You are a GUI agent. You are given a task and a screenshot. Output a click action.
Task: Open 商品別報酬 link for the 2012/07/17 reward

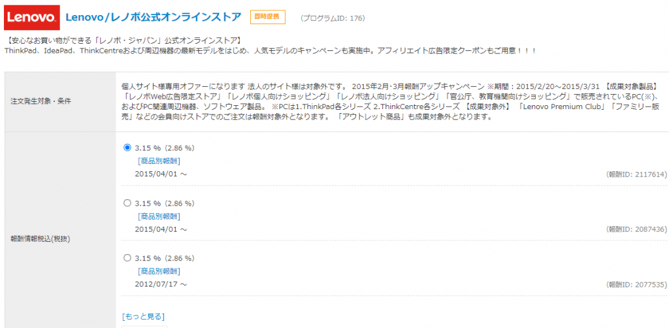159,271
